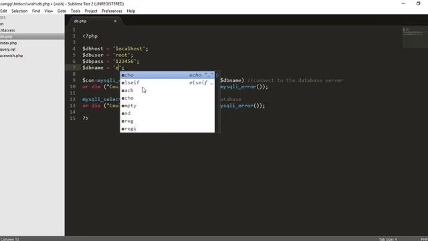Open the Tools menu

click(x=76, y=11)
